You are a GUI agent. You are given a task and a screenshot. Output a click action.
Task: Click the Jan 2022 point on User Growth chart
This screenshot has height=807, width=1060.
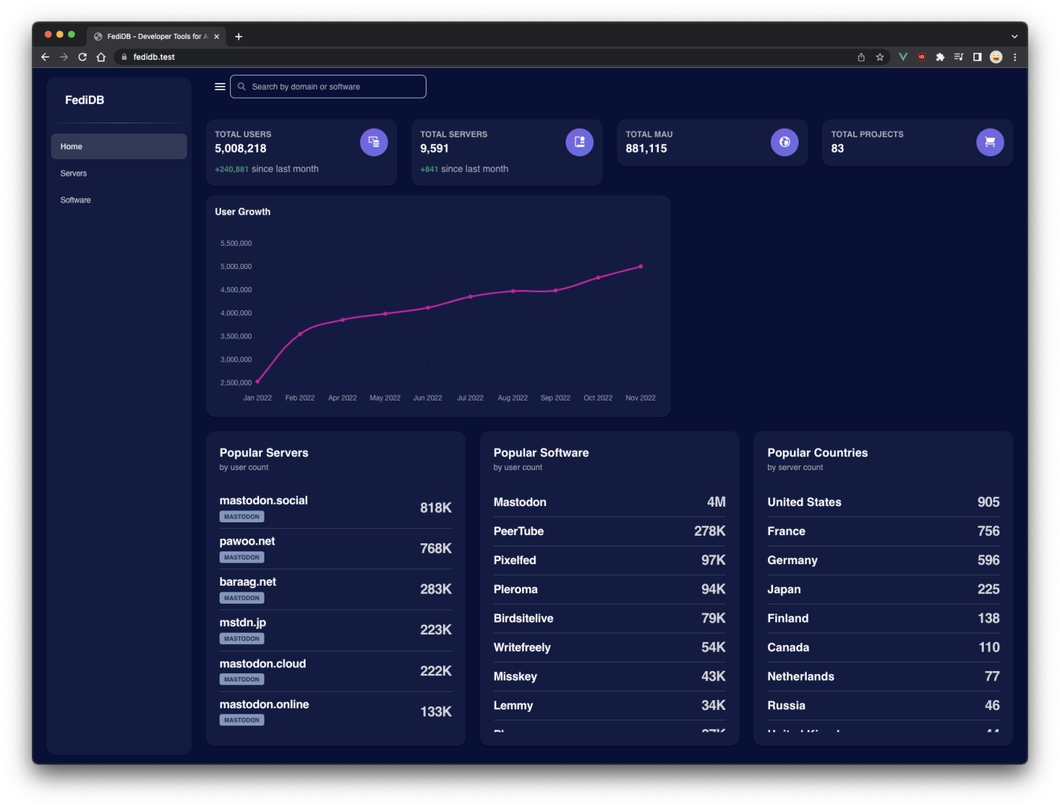[x=258, y=381]
